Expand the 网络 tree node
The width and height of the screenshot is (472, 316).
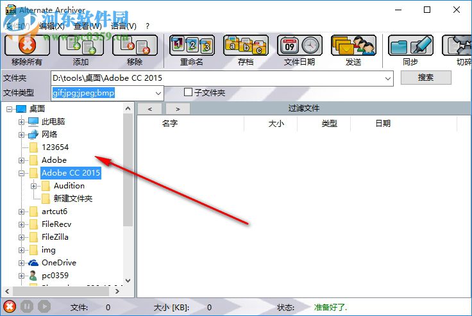click(x=21, y=135)
